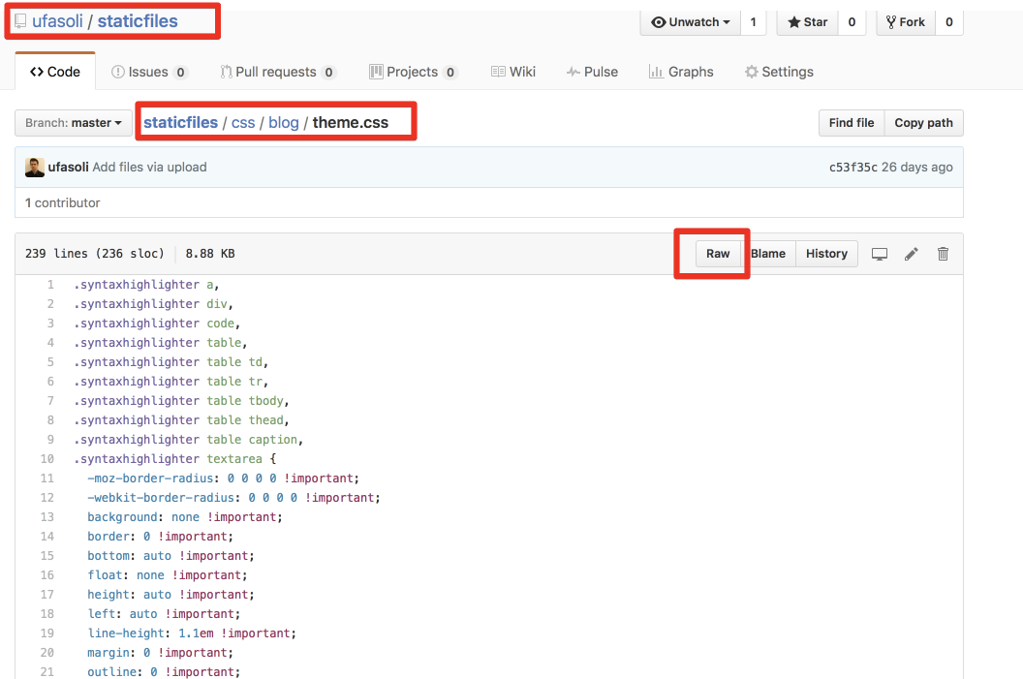The image size is (1023, 679).
Task: View the stargazers count 0
Action: point(852,22)
